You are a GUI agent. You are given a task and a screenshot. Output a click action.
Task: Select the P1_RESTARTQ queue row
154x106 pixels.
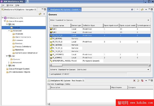click(100, 54)
